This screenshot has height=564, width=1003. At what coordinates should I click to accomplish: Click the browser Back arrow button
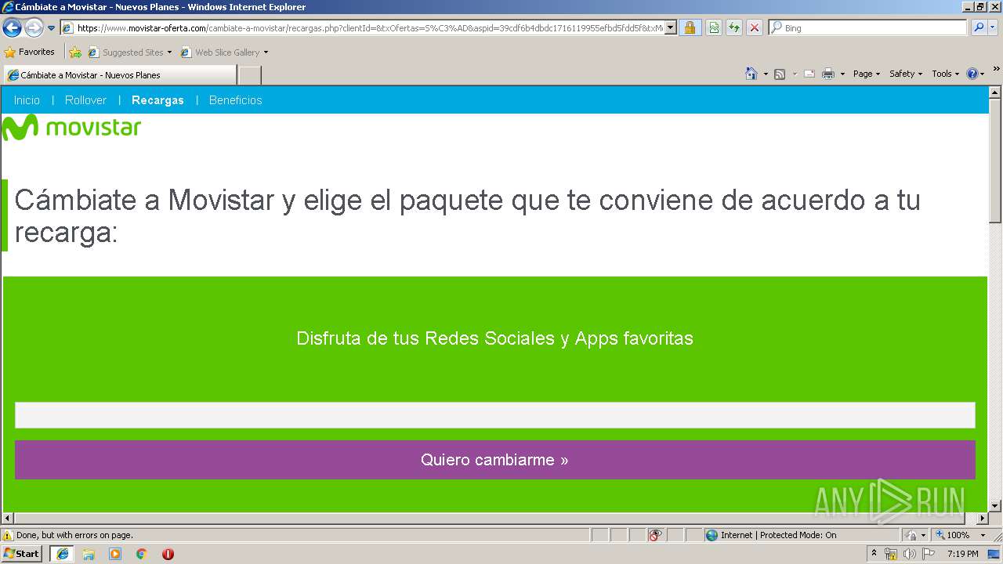pos(12,28)
